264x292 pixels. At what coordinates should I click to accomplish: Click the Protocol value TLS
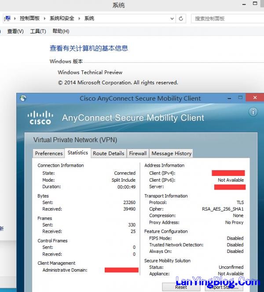[x=240, y=202]
